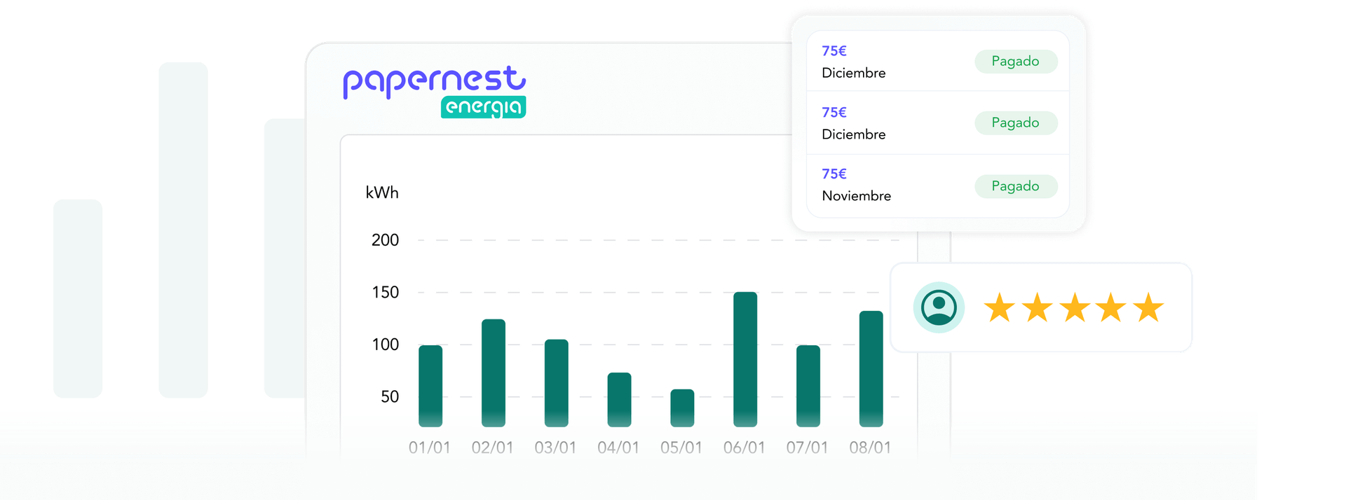Image resolution: width=1346 pixels, height=500 pixels.
Task: Select the first gold star
Action: tap(999, 308)
